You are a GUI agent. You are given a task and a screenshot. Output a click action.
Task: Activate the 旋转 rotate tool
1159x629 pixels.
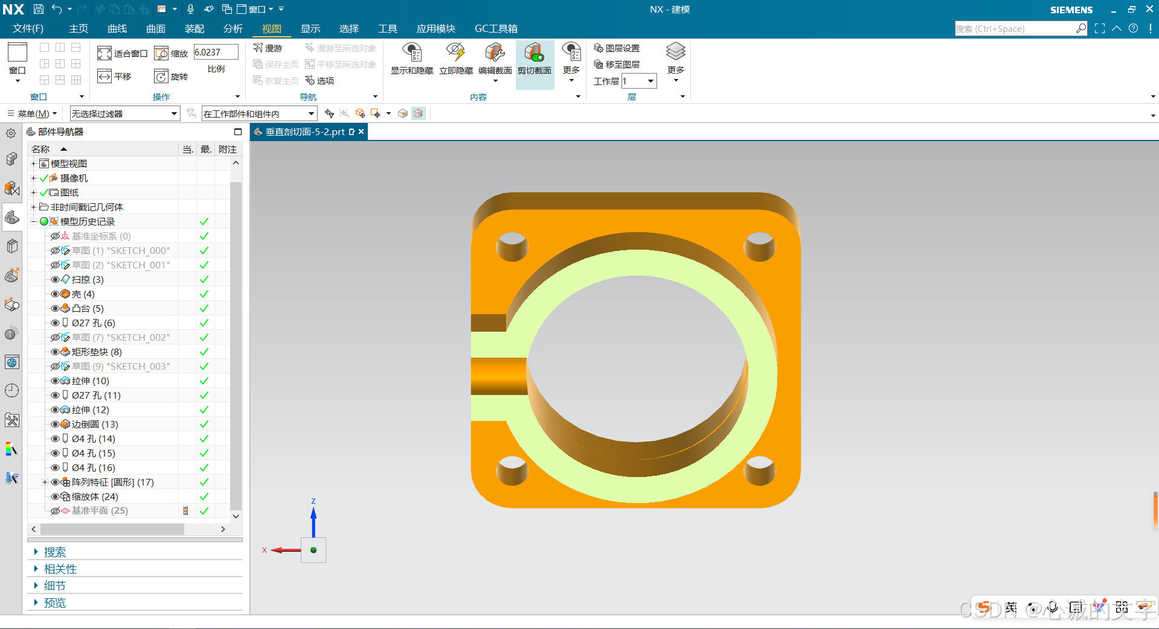tap(171, 77)
